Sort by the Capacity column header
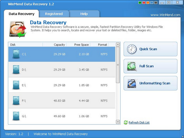Screen dimensions: 184x138 54,45
